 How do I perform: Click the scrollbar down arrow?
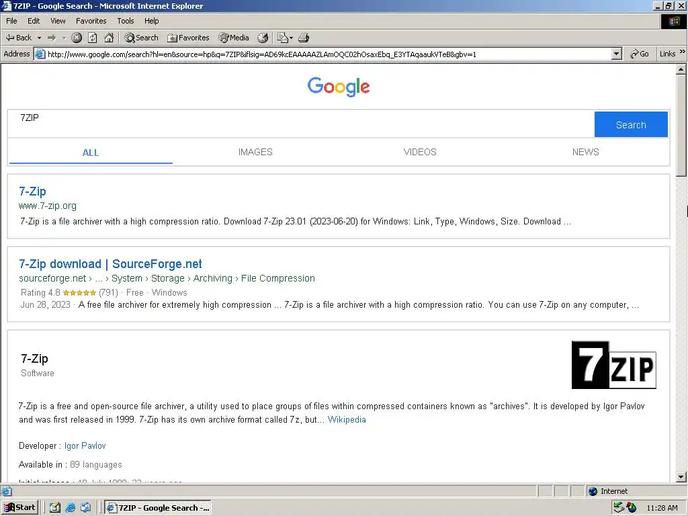click(681, 476)
